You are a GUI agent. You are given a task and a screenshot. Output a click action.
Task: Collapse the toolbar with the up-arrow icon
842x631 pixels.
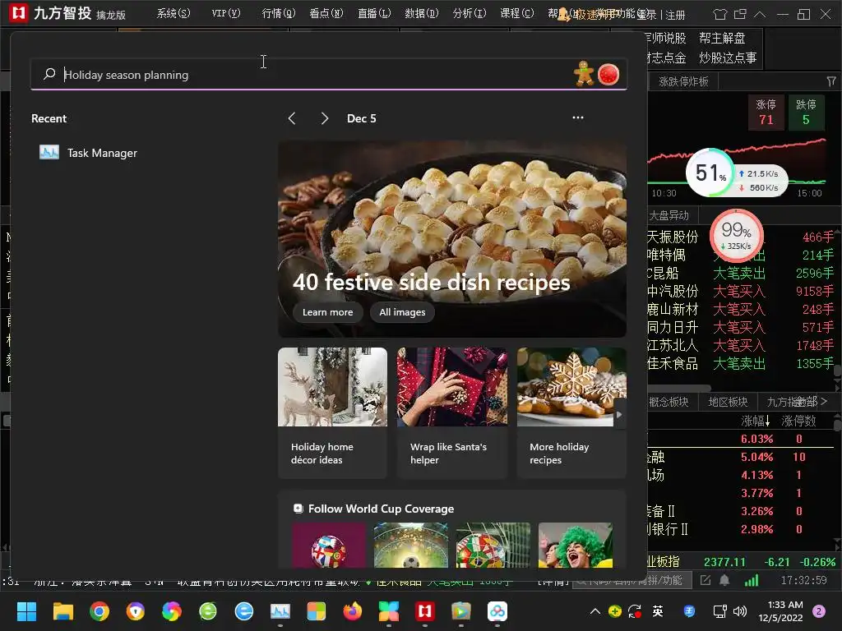[760, 14]
